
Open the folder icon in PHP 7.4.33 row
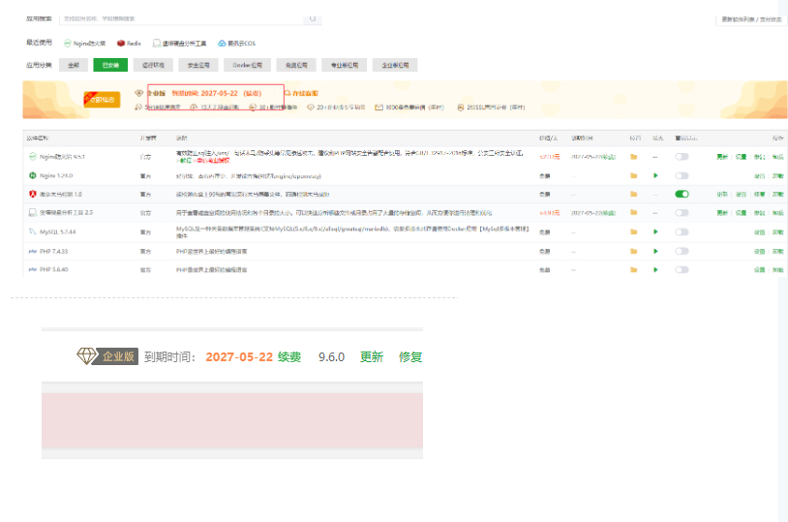coord(634,251)
